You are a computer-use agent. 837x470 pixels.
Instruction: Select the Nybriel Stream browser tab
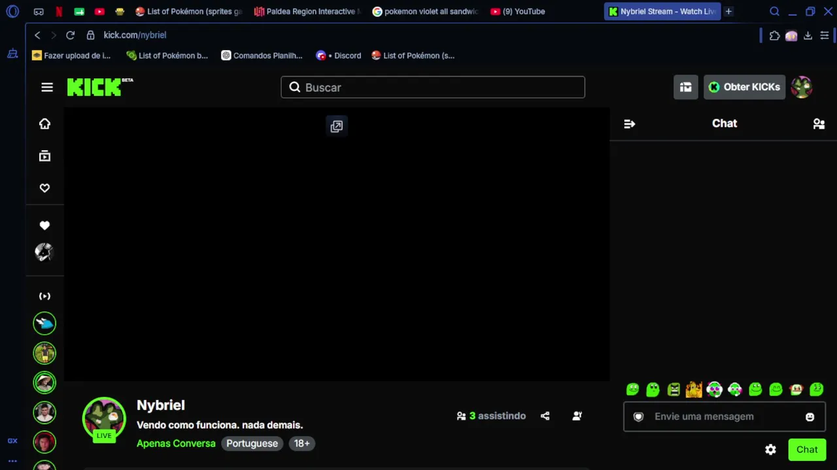click(x=662, y=11)
